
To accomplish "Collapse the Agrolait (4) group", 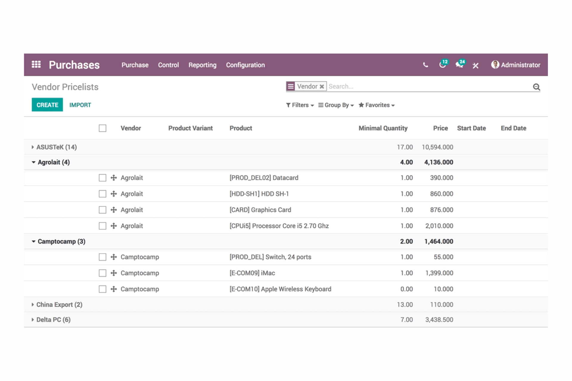I will click(51, 162).
